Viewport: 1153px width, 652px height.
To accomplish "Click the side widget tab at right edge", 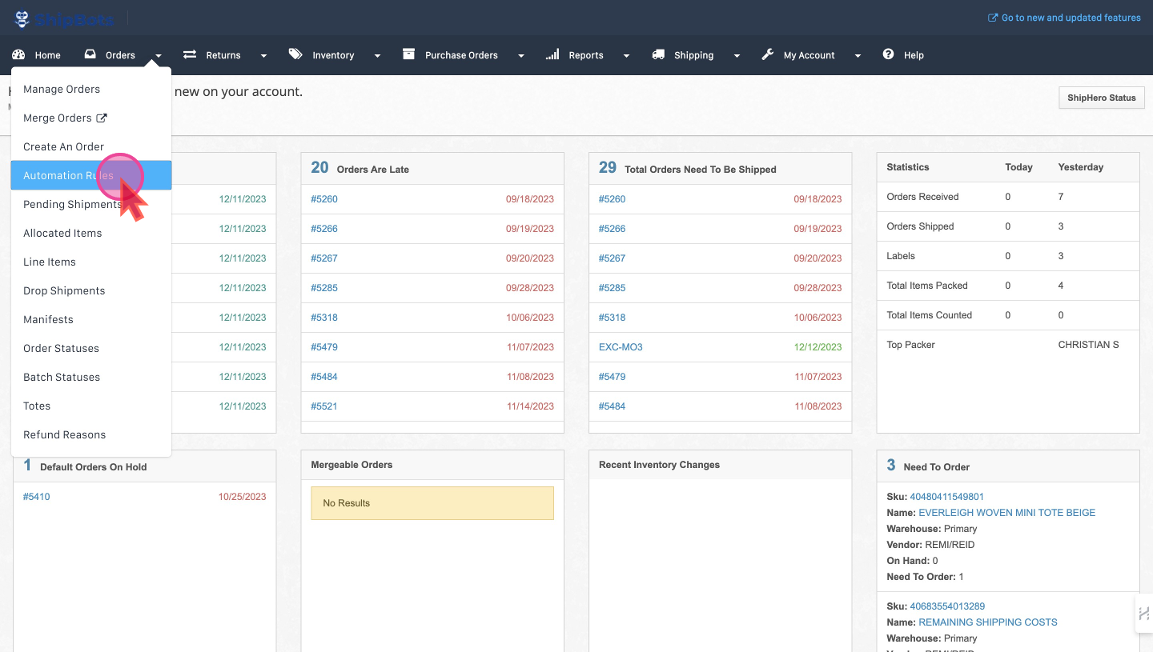I will tap(1144, 614).
